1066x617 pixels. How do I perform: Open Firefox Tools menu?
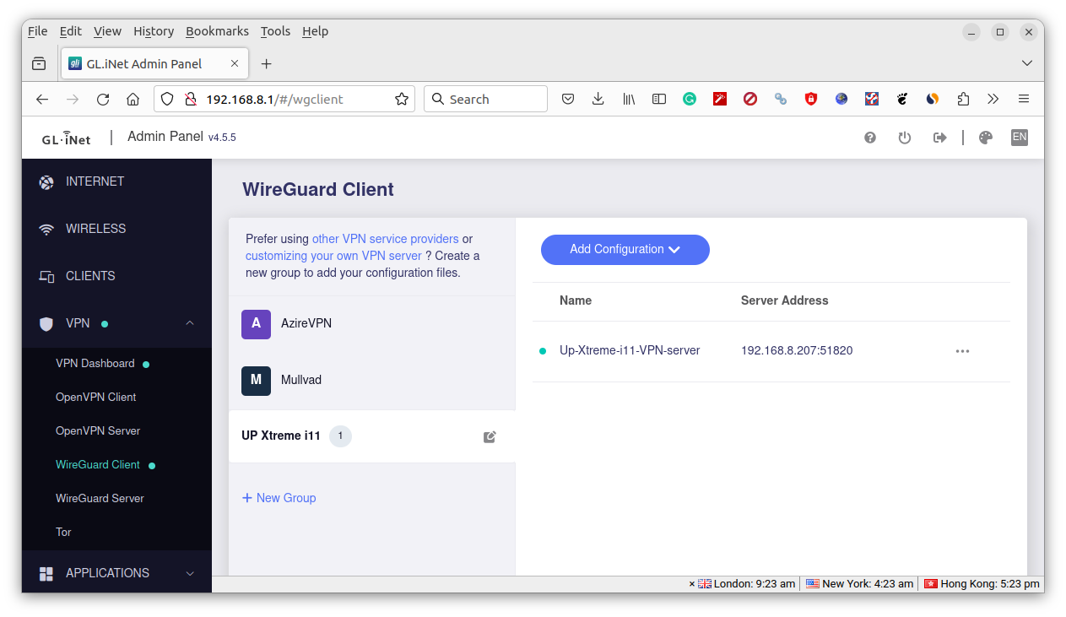click(x=275, y=31)
